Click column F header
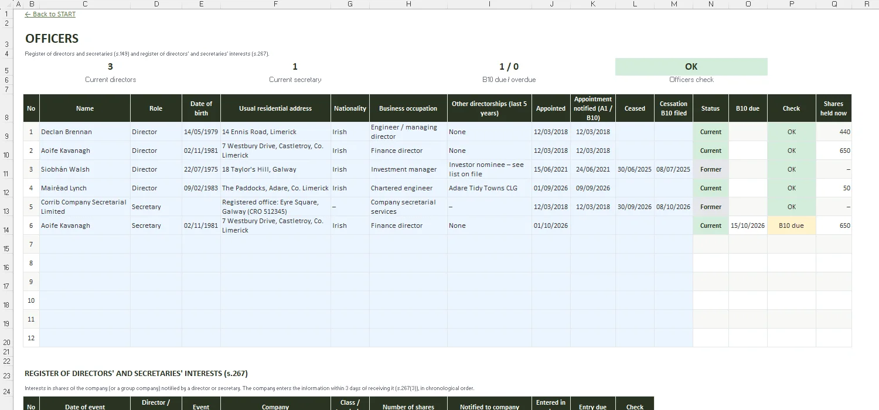 275,4
